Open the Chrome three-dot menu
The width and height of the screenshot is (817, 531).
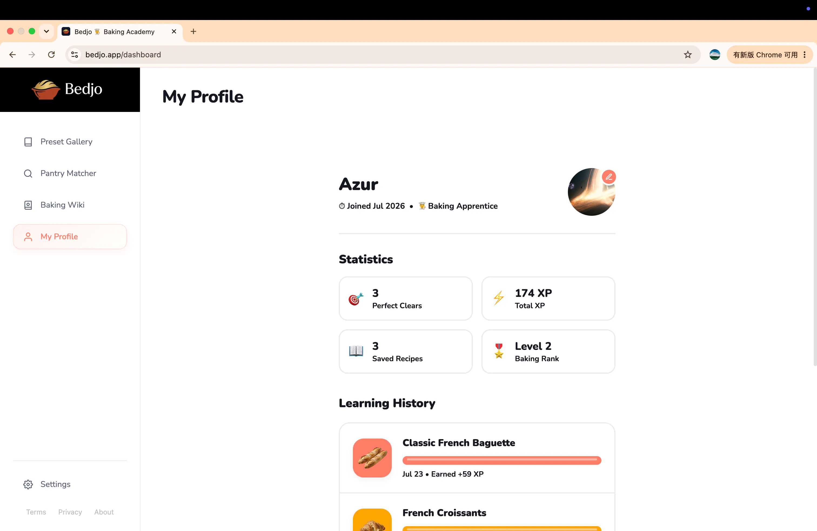click(804, 55)
